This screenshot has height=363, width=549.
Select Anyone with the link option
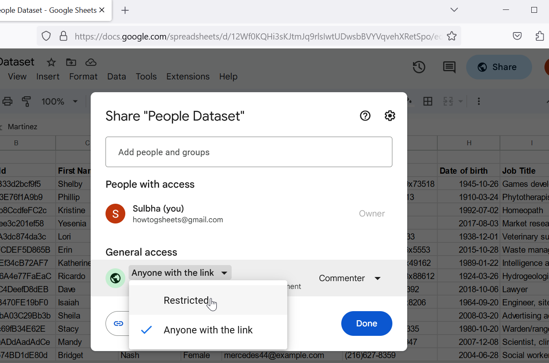coord(208,330)
